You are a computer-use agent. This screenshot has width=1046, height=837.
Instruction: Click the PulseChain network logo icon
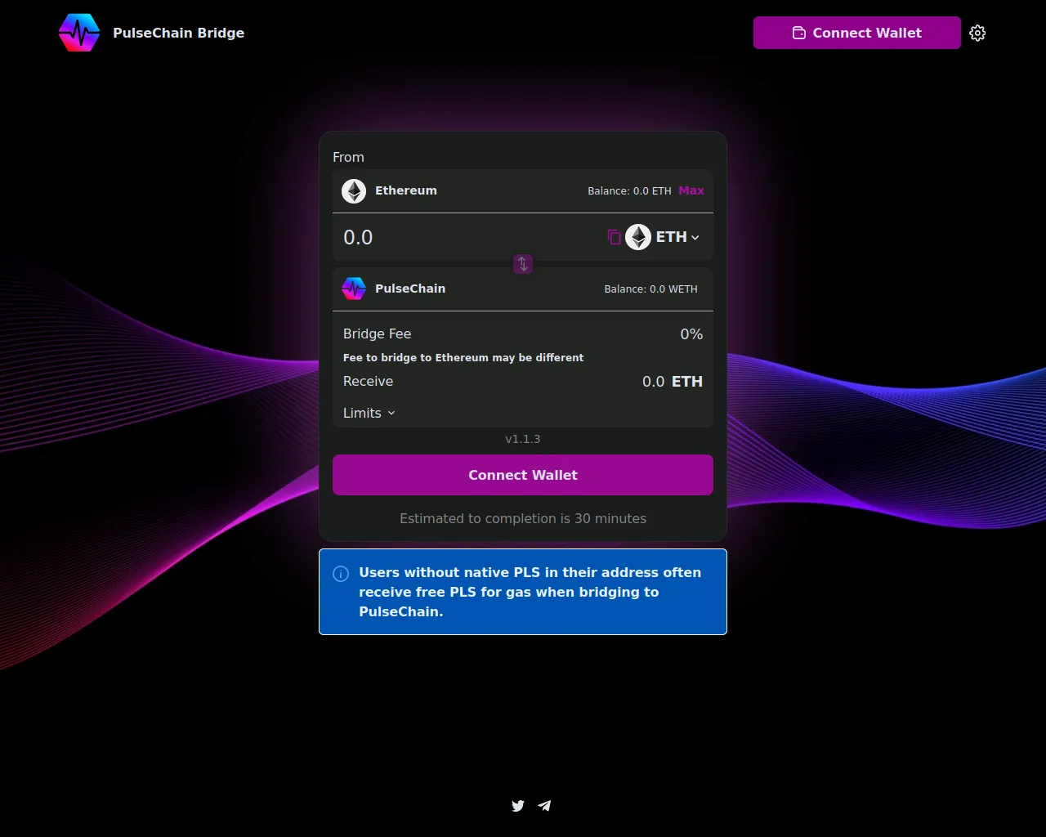pos(354,289)
